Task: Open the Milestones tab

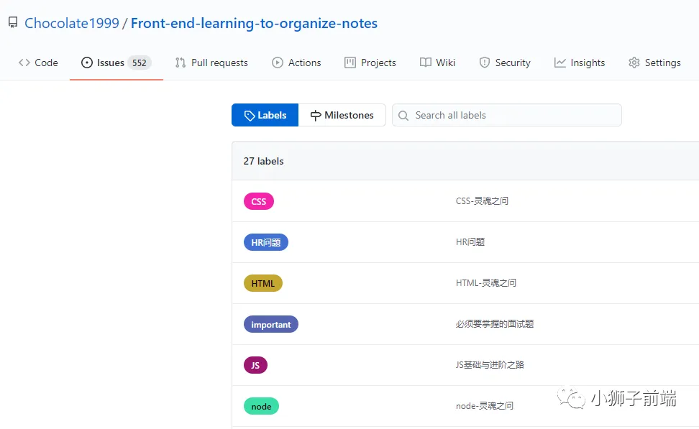Action: pyautogui.click(x=342, y=116)
